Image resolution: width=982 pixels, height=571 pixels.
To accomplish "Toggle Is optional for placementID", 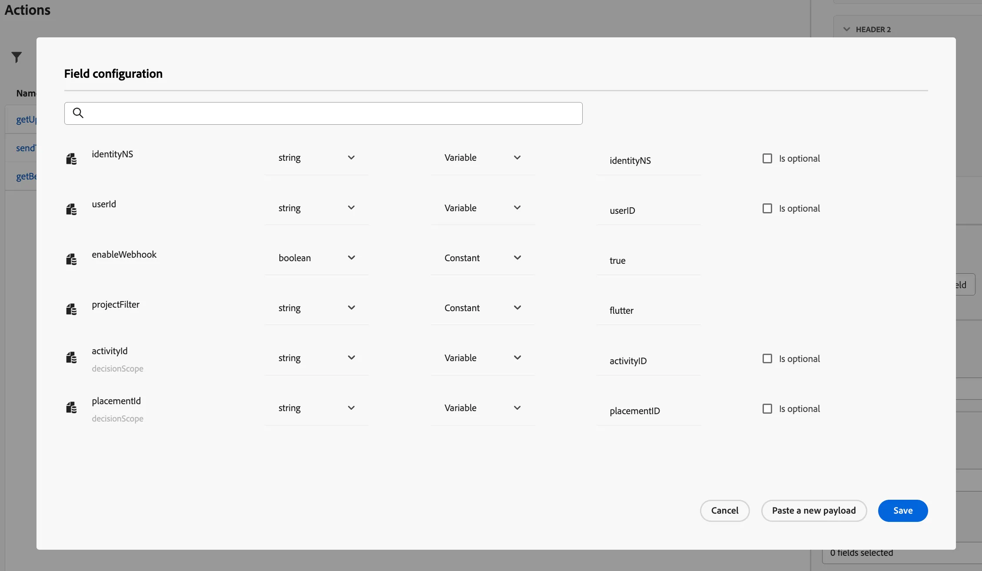I will click(x=767, y=409).
